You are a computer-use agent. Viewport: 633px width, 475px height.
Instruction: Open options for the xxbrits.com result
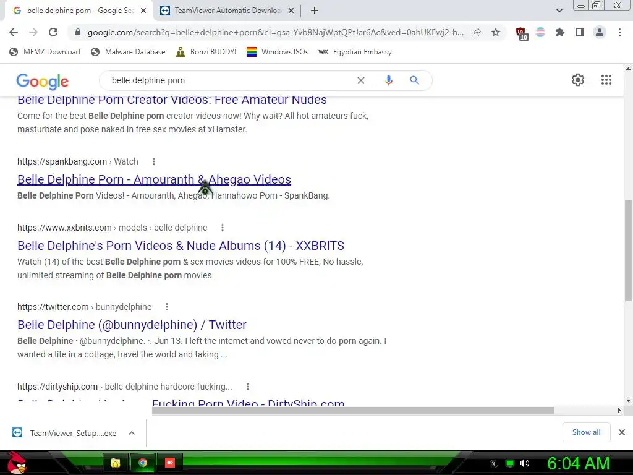pos(223,228)
